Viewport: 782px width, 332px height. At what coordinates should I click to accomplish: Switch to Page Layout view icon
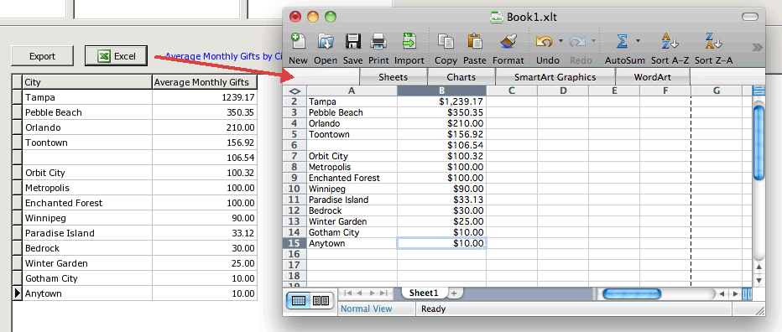tap(321, 301)
